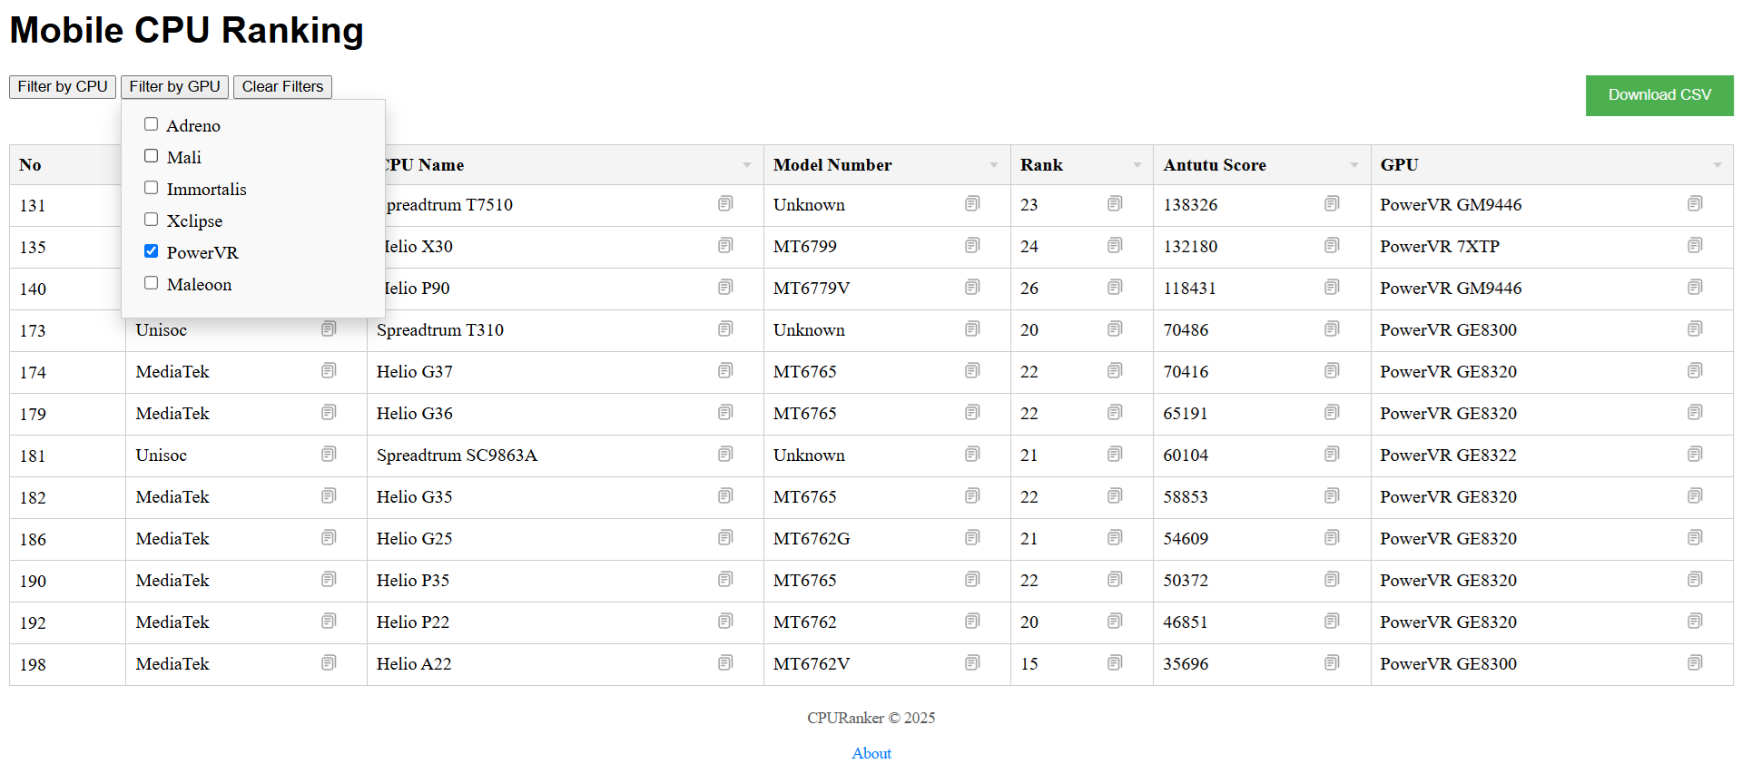Copy the GPU value in the Helio P90 row
1742x774 pixels.
[1694, 288]
